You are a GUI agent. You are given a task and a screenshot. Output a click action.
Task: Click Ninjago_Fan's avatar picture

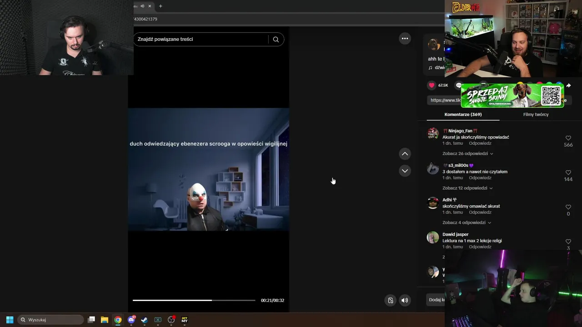pyautogui.click(x=433, y=134)
